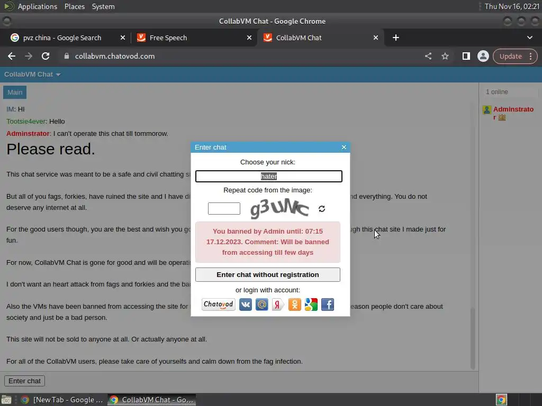
Task: Click the 1 online counter text
Action: 496,92
